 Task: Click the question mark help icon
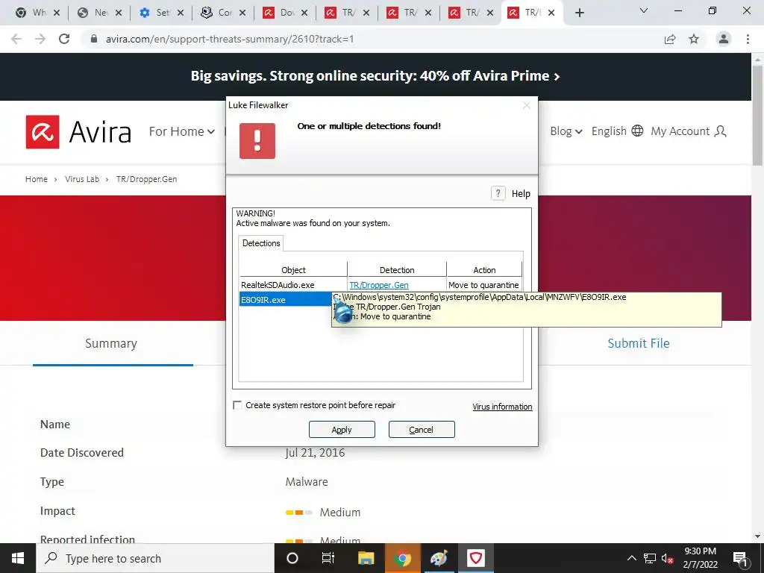(498, 193)
